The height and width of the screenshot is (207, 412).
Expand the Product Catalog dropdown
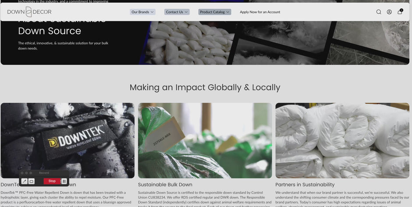pos(215,12)
